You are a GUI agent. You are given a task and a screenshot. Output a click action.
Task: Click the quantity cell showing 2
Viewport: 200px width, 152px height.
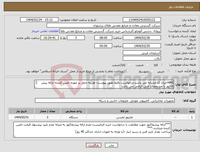coord(47,117)
